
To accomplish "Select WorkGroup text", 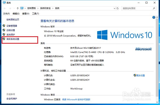I will (x=76, y=89).
